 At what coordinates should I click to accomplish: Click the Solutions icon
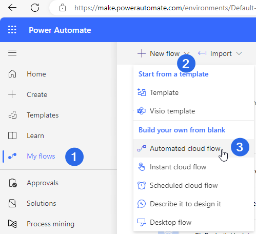pyautogui.click(x=12, y=203)
